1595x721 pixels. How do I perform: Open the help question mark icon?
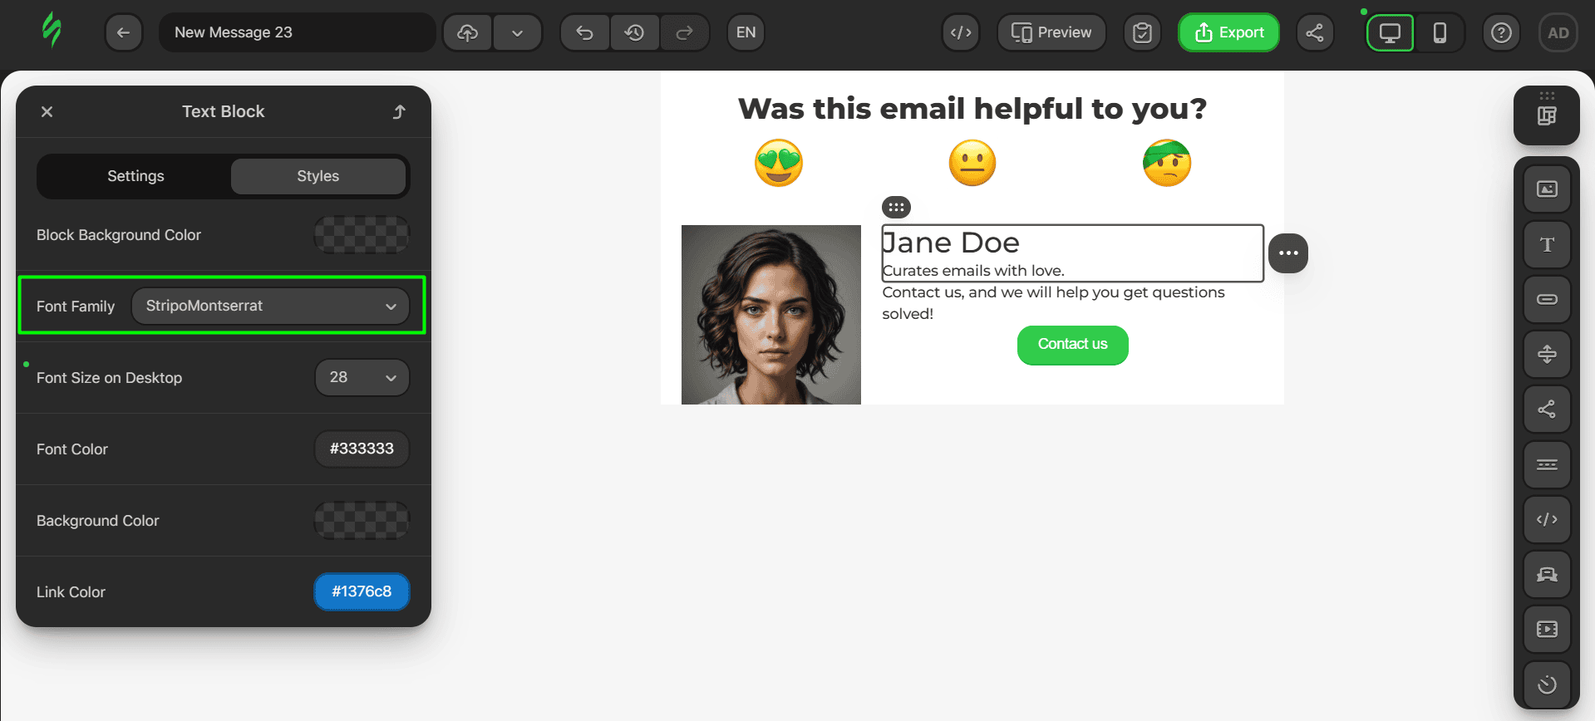(x=1501, y=32)
